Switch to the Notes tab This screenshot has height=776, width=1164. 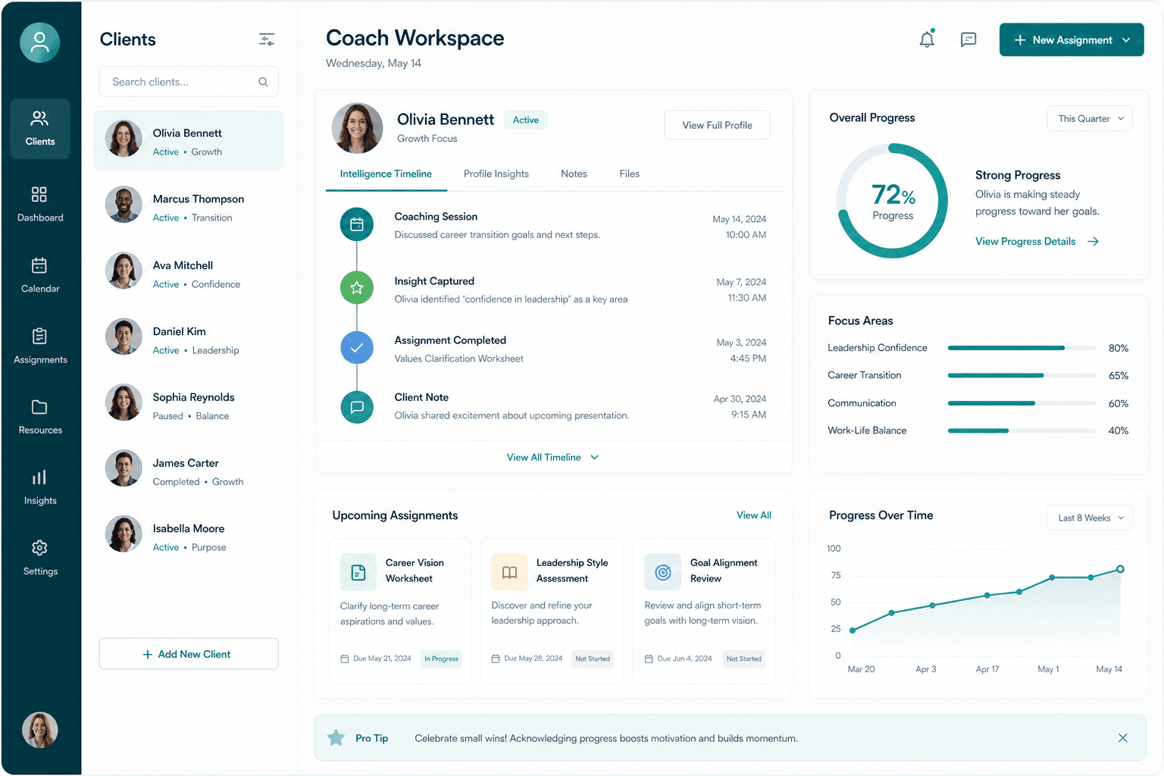click(574, 174)
